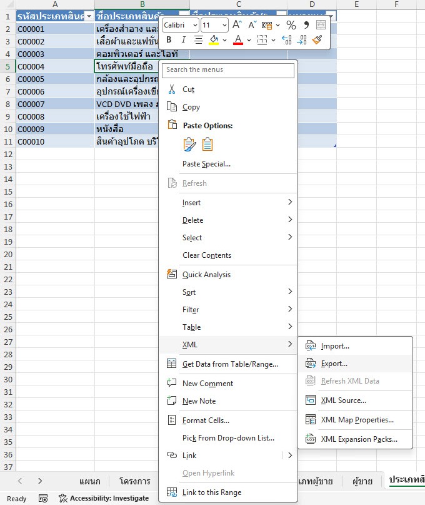Switch to ผู้ขาย sheet tab
Viewport: 425px width, 505px height.
point(362,481)
